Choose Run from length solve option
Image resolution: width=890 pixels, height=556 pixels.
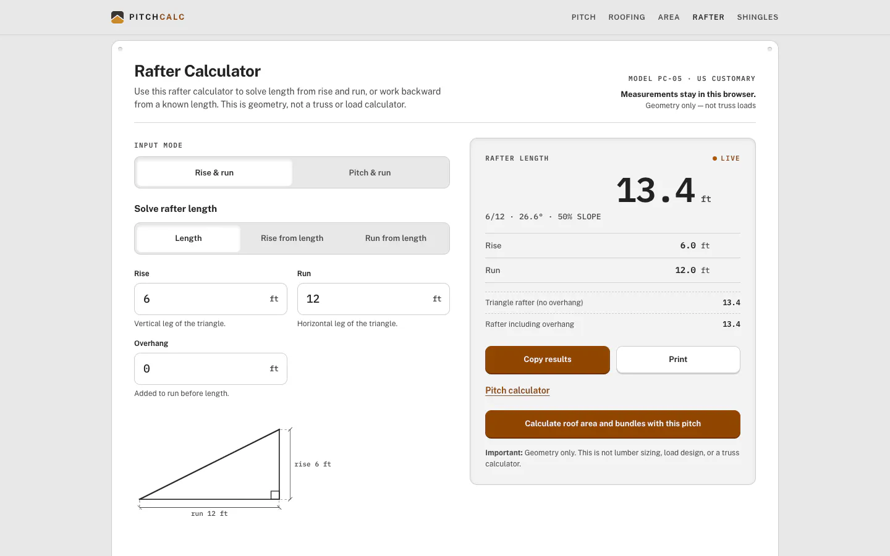(396, 238)
